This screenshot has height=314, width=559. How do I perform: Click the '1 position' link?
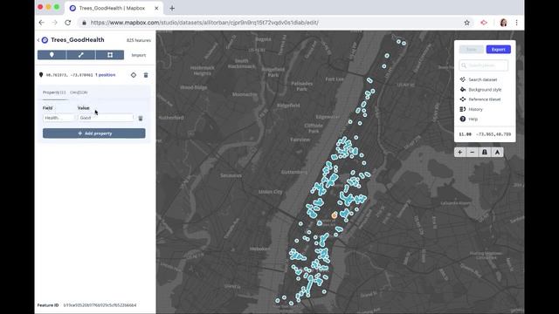(105, 75)
